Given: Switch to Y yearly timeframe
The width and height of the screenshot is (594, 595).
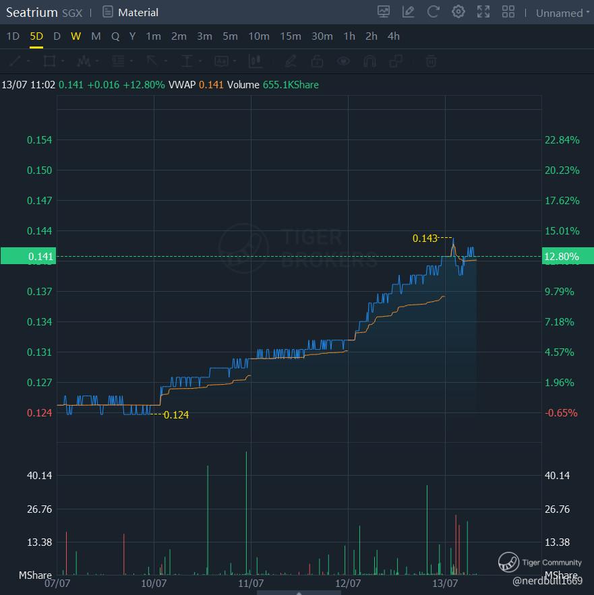Looking at the screenshot, I should (133, 36).
